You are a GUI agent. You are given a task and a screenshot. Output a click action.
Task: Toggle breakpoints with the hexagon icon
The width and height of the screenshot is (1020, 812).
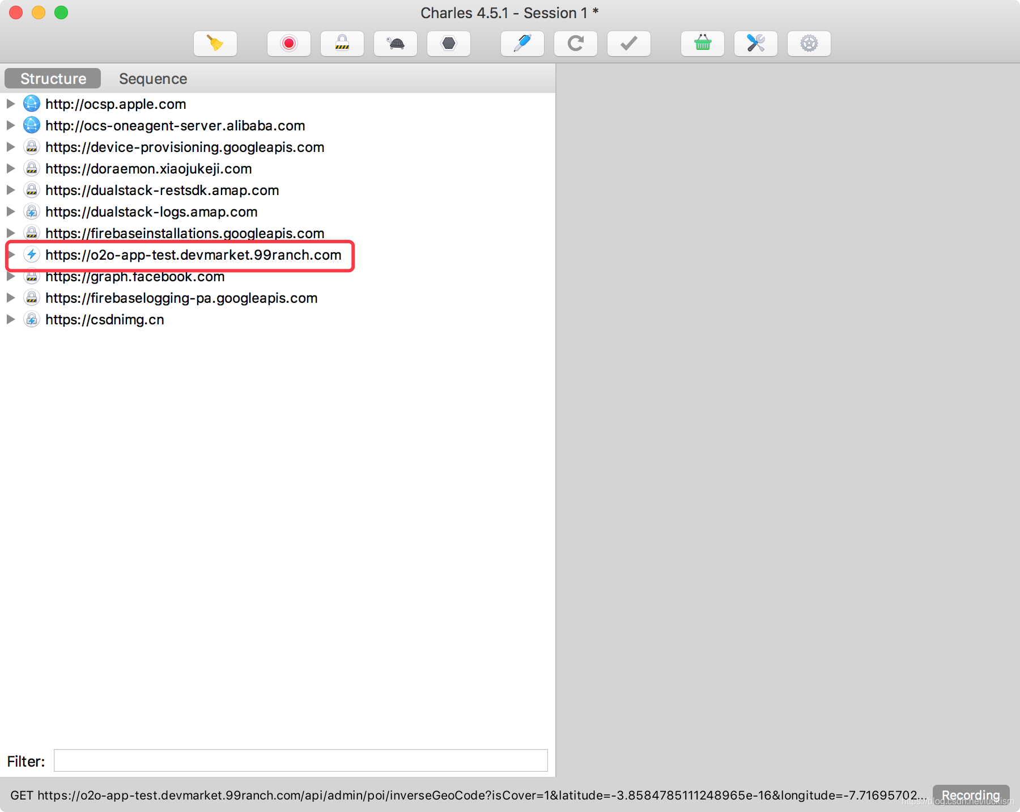(449, 44)
